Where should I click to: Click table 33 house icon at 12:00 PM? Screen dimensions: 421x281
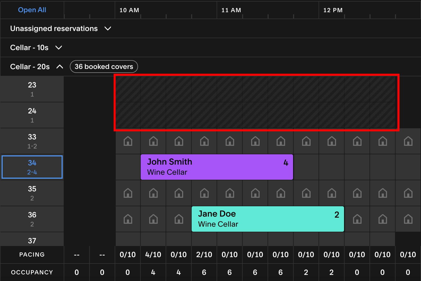click(332, 141)
